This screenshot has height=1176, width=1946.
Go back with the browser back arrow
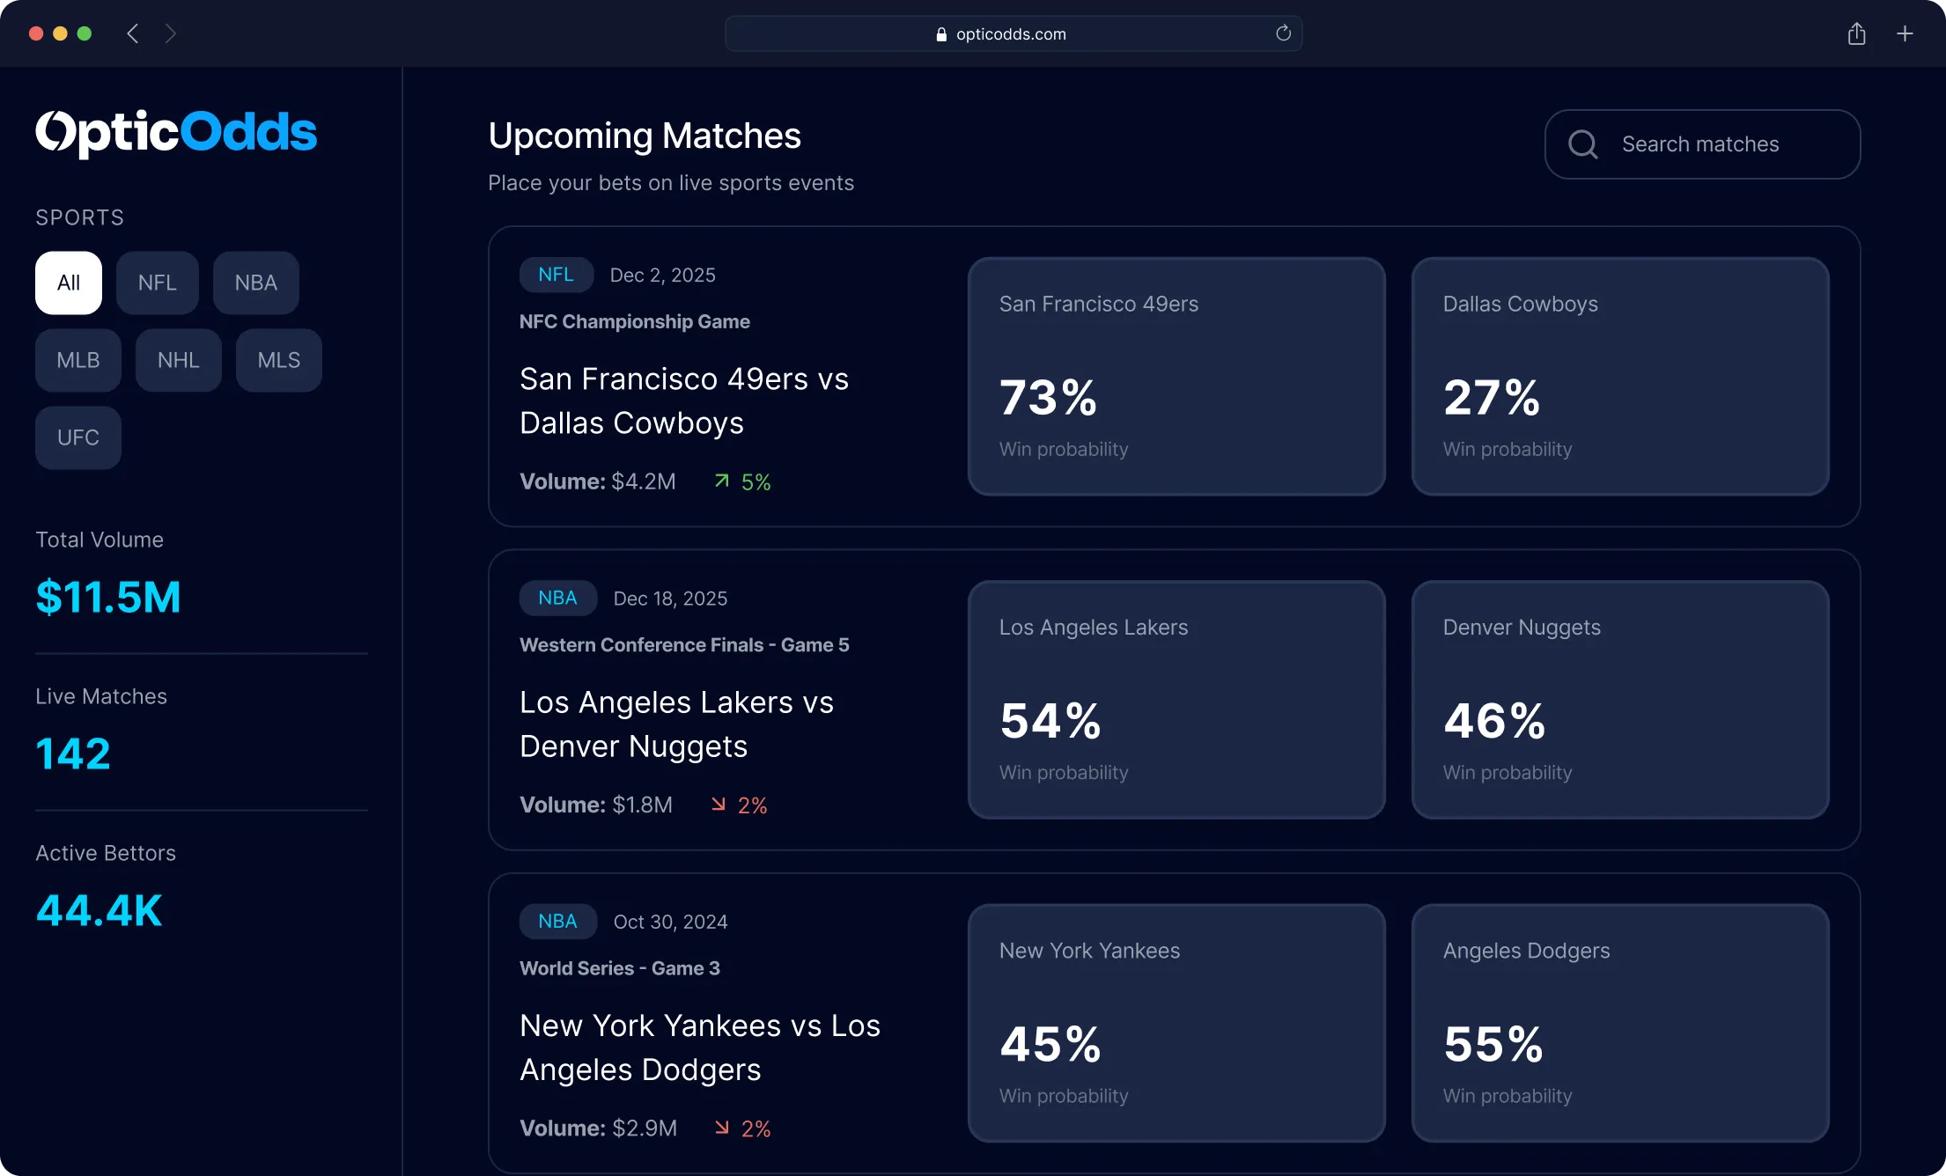(x=133, y=33)
